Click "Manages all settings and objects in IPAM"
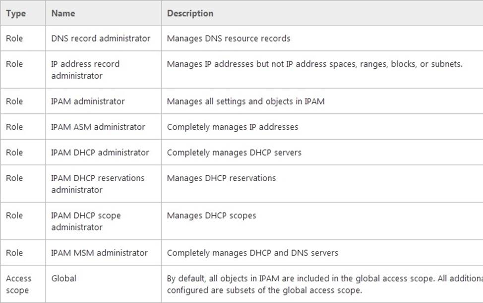483x303 pixels. pos(245,101)
